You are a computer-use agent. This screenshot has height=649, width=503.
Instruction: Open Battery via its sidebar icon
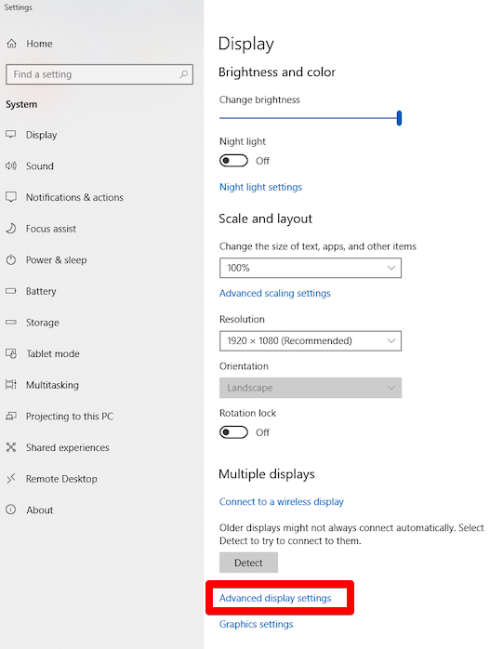11,291
